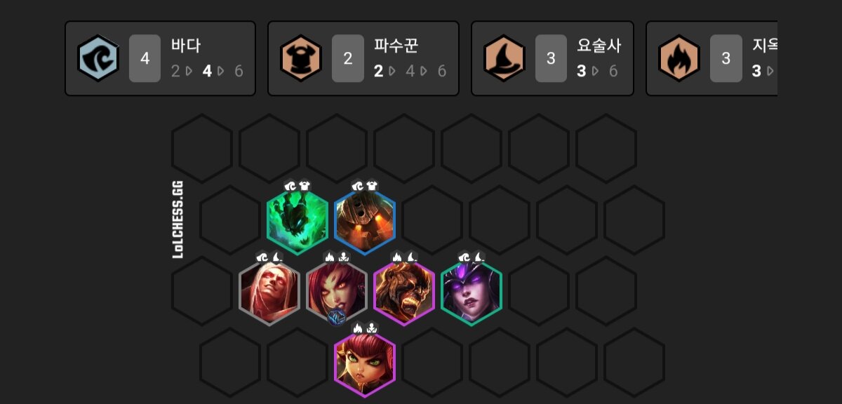Screen dimensions: 842x404
Task: Click the empty hexagon right of Nautilus
Action: click(x=432, y=222)
